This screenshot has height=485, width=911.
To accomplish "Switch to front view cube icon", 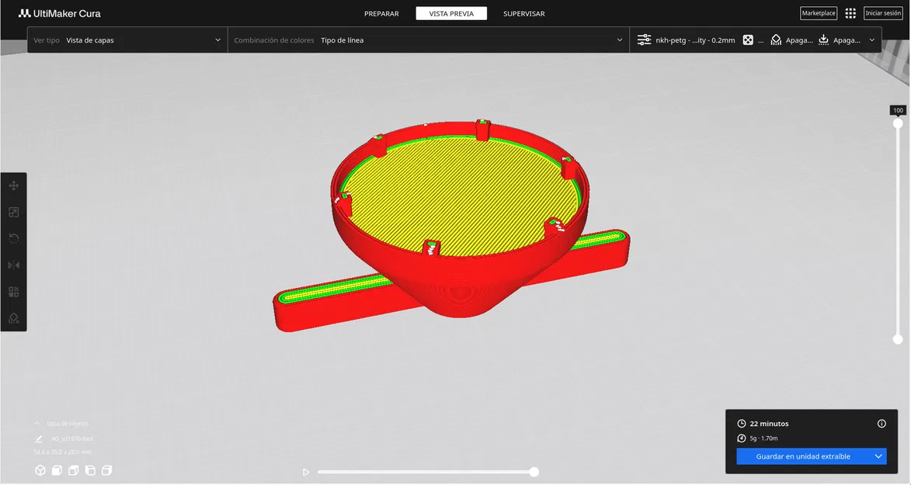I will (x=57, y=470).
